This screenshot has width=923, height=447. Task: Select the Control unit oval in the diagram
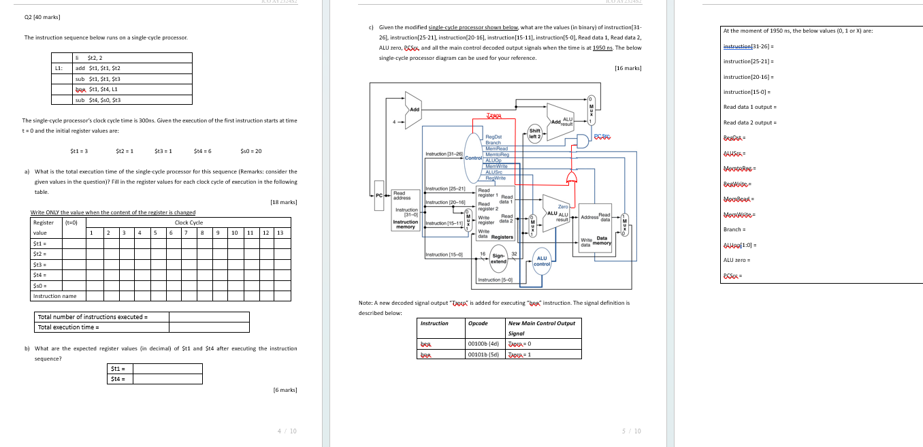474,157
